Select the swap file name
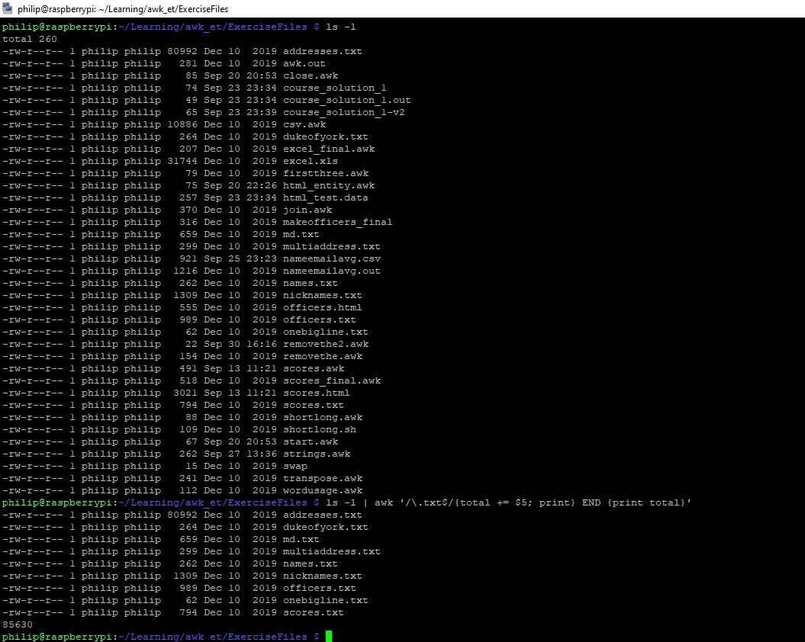The height and width of the screenshot is (642, 805). pos(295,466)
